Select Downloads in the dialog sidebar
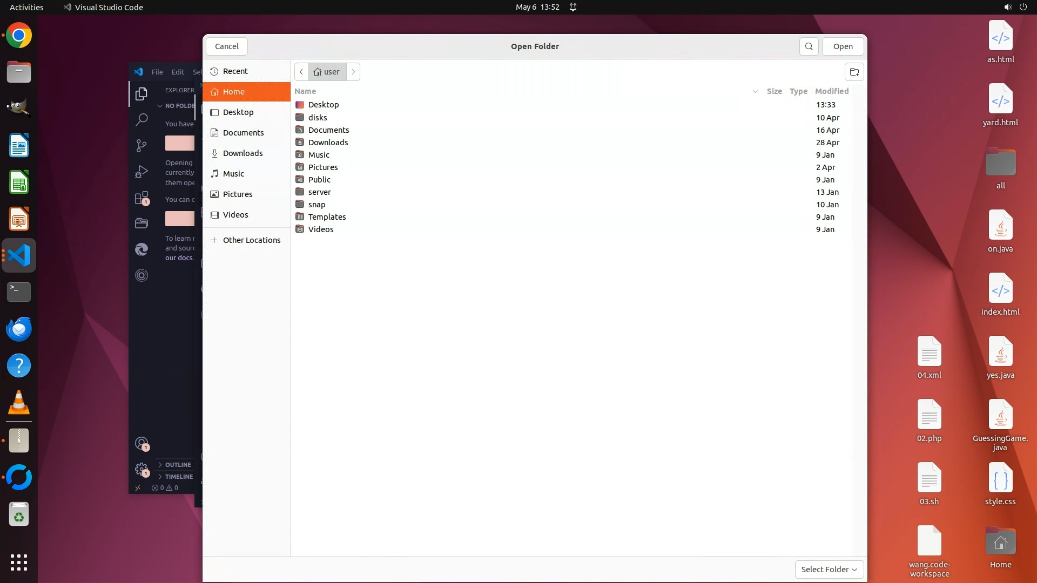1037x583 pixels. pyautogui.click(x=243, y=153)
